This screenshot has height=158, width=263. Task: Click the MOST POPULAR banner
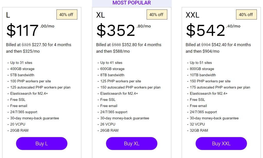pos(131,3)
